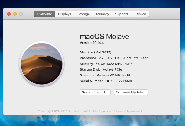Switch to the Memory tab
The width and height of the screenshot is (185, 126).
pos(102,14)
